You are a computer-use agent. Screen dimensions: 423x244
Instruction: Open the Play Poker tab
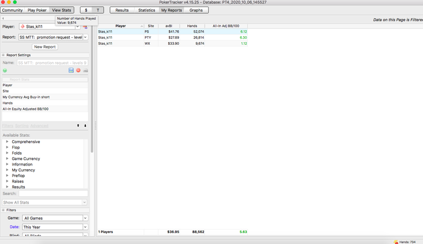pos(37,10)
